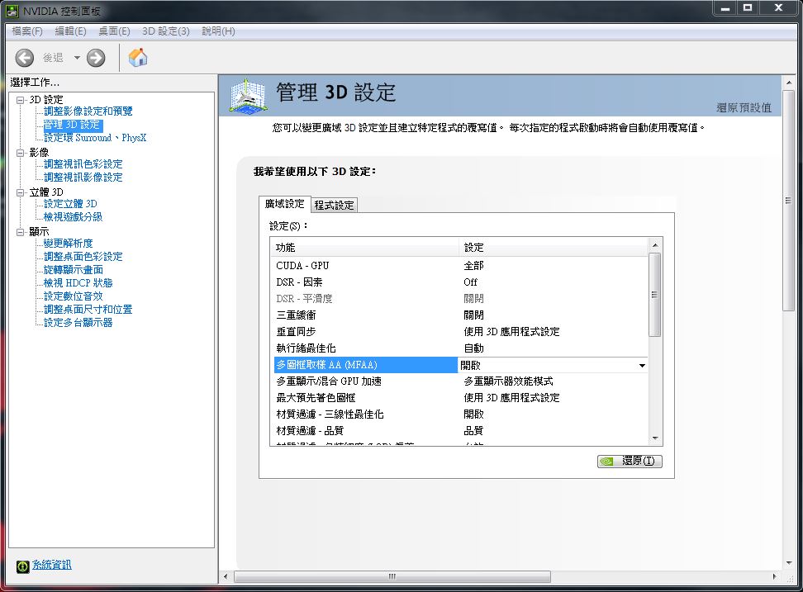
Task: Open 調整視訊色彩設定
Action: 83,164
